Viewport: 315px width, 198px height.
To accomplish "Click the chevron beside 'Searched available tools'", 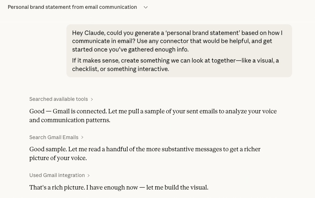I will point(92,99).
